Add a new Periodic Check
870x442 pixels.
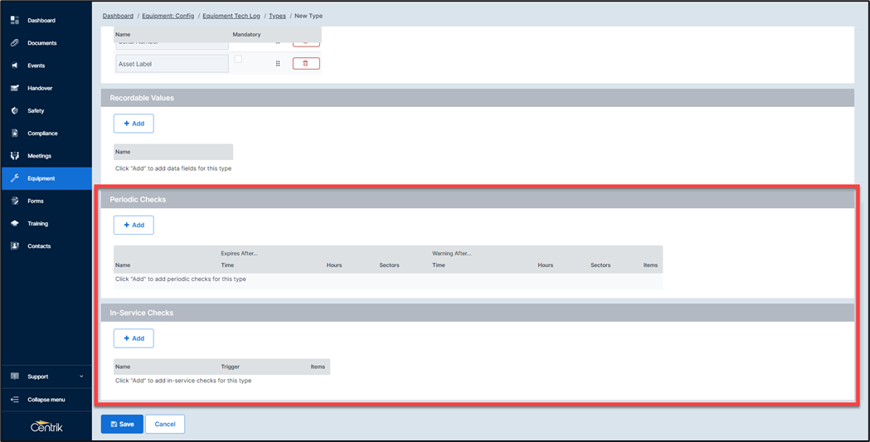[134, 225]
